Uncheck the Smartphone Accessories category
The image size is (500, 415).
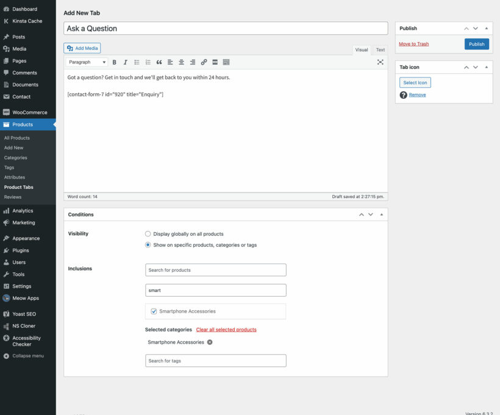coord(152,311)
